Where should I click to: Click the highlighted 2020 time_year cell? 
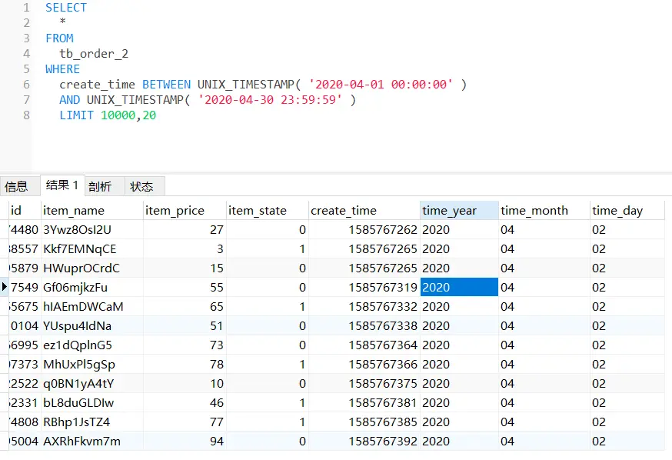459,287
